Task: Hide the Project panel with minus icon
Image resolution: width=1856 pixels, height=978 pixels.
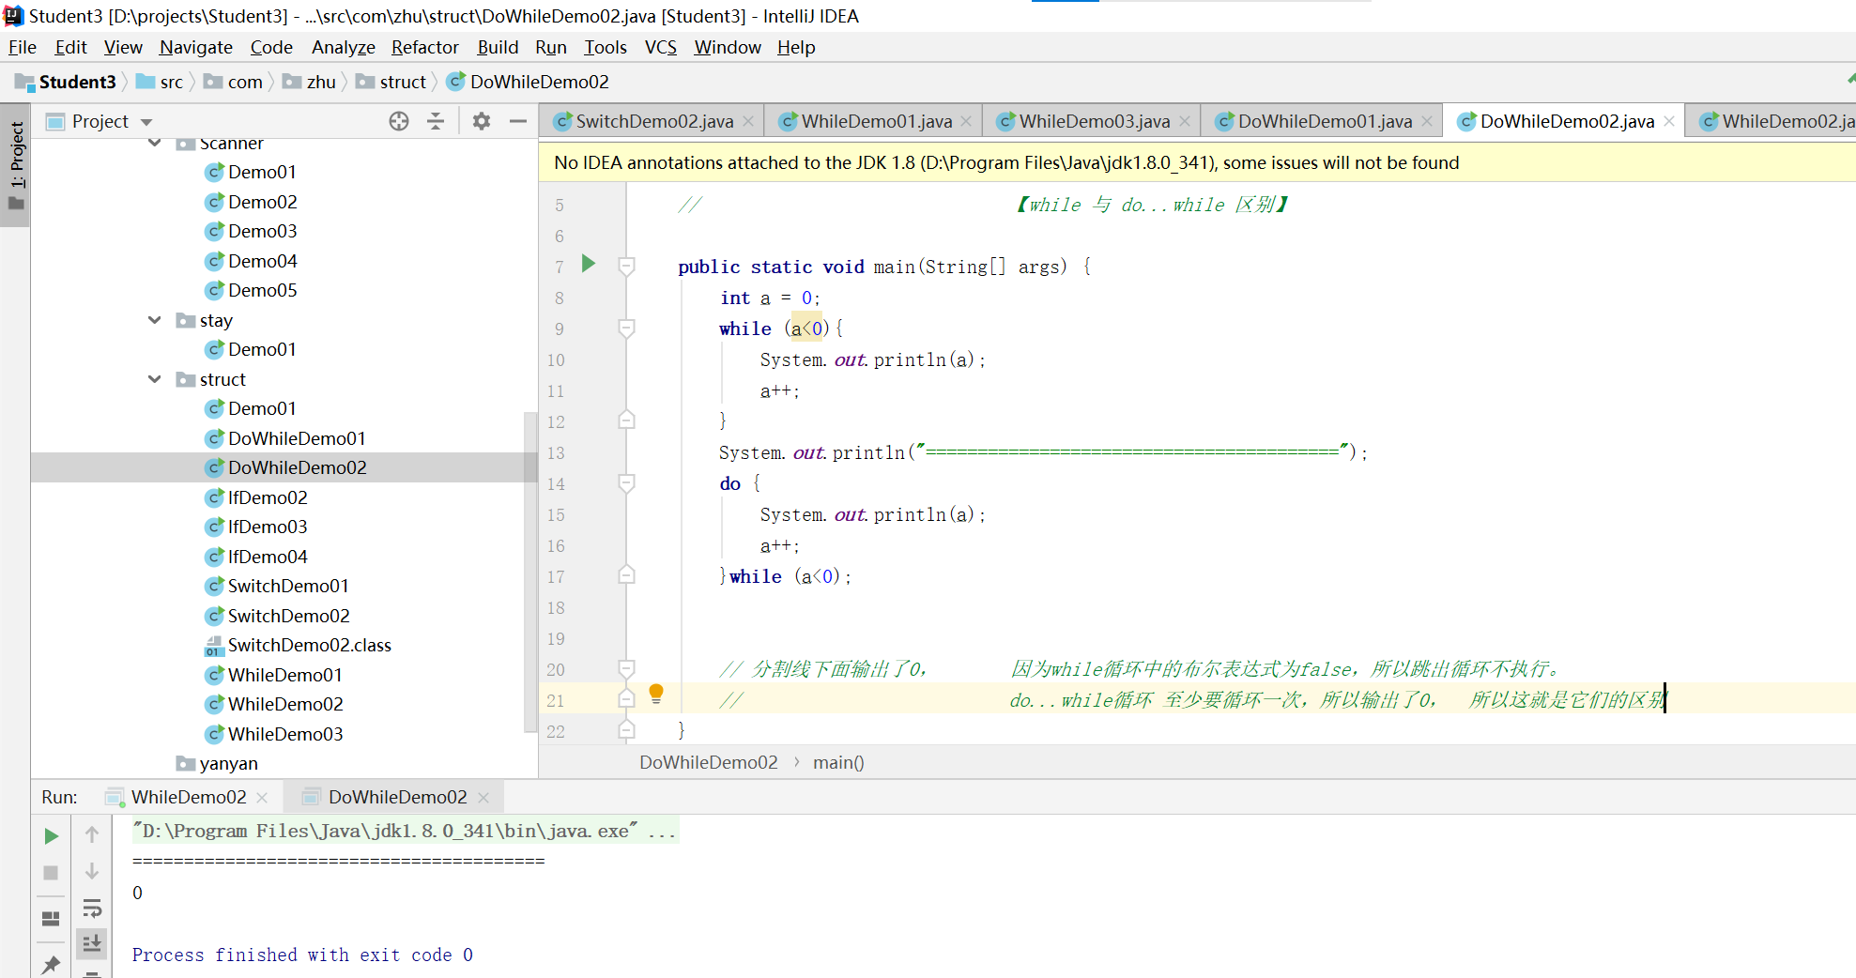Action: click(518, 121)
